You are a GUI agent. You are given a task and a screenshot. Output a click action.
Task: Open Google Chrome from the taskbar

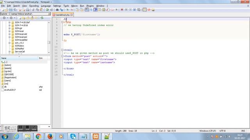tap(38, 136)
